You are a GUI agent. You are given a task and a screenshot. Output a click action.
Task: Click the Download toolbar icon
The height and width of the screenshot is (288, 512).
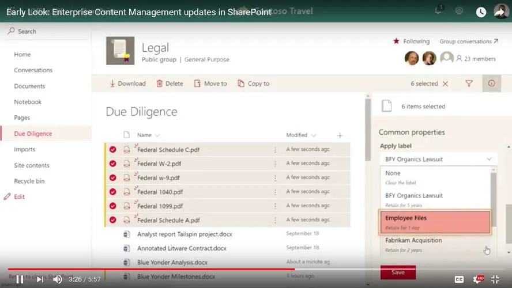pyautogui.click(x=112, y=84)
